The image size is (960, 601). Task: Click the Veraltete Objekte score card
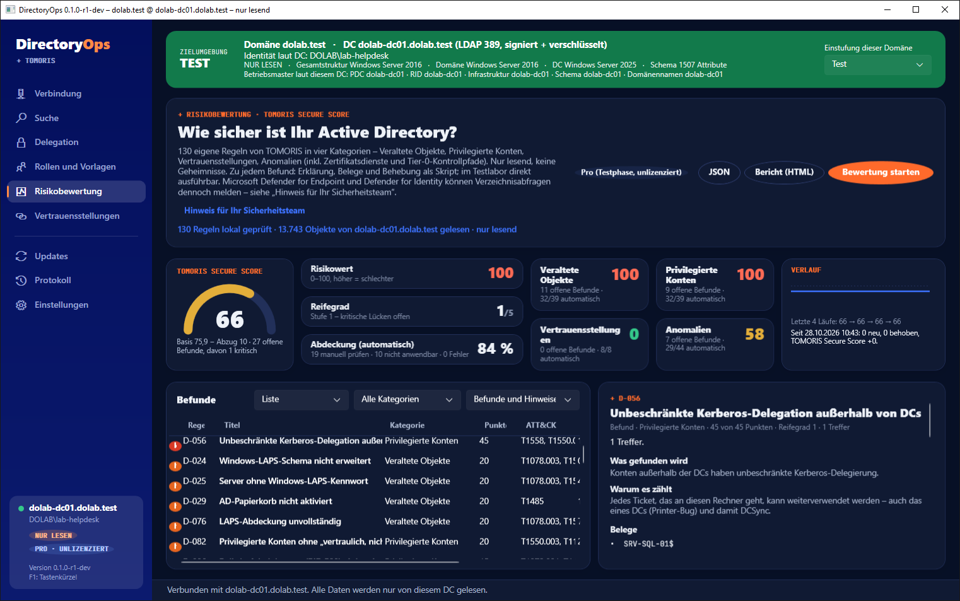pos(589,284)
